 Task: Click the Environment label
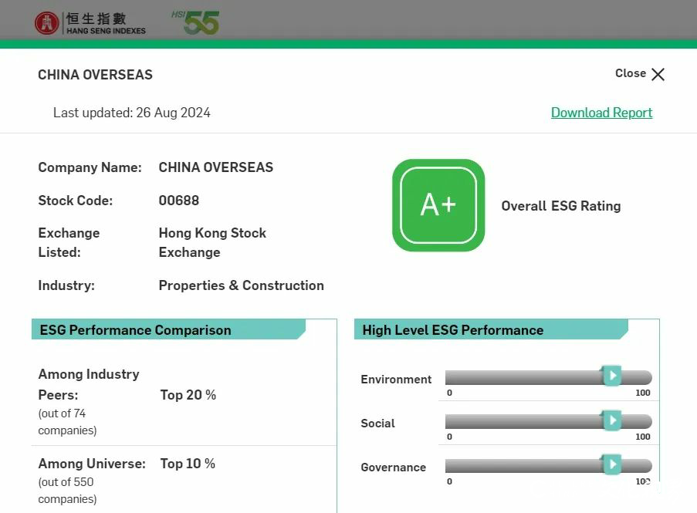click(x=396, y=380)
